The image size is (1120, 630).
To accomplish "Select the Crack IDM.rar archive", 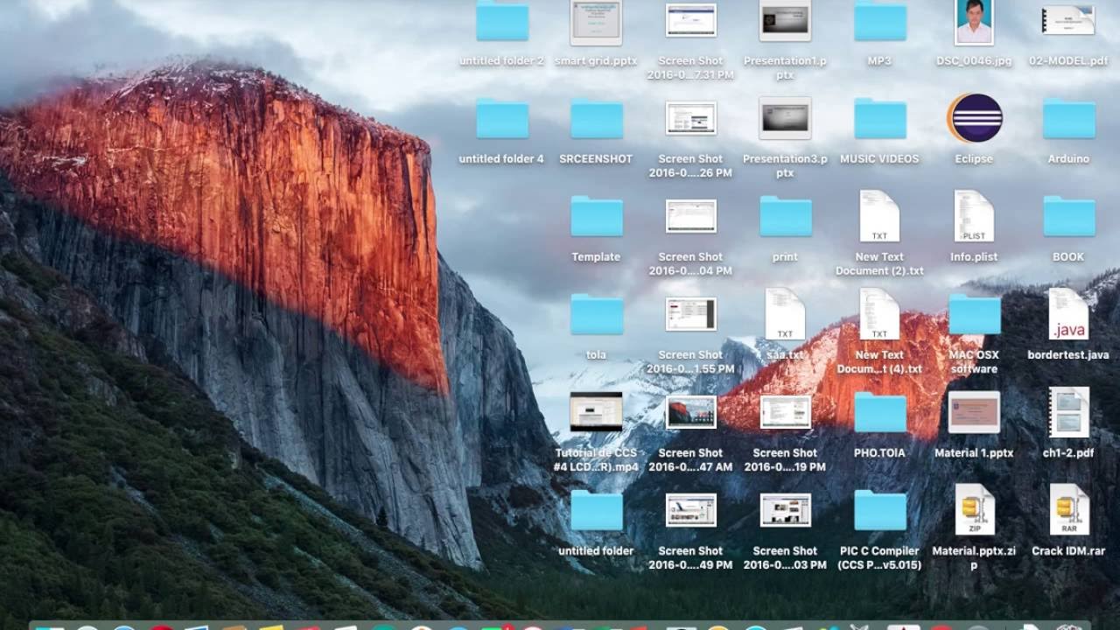I will pos(1068,510).
